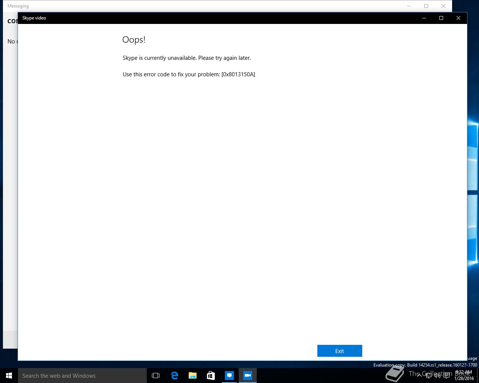Click the Skype video title bar text

pyautogui.click(x=34, y=18)
